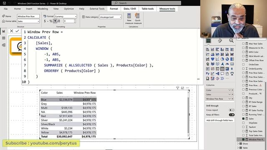Click the visual's filter funnel icon
The height and width of the screenshot is (150, 267).
[177, 88]
